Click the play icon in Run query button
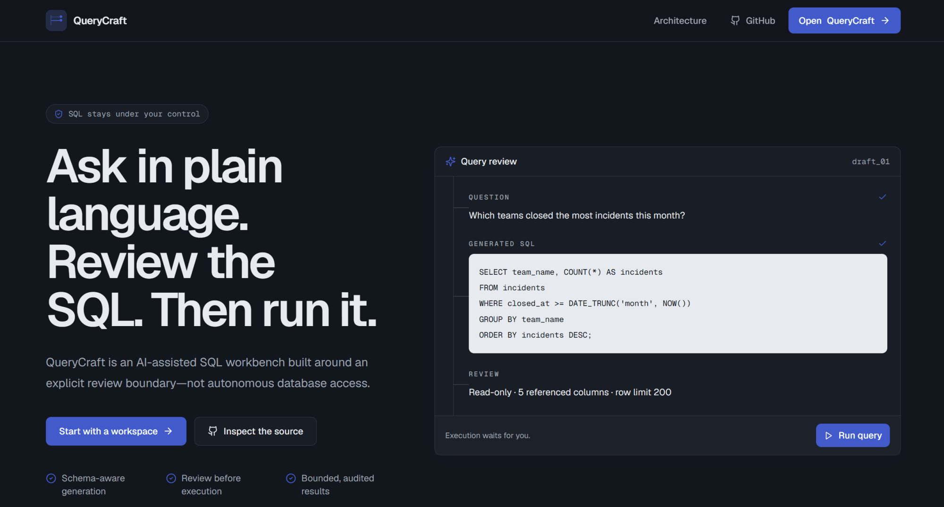This screenshot has height=507, width=944. coord(829,436)
